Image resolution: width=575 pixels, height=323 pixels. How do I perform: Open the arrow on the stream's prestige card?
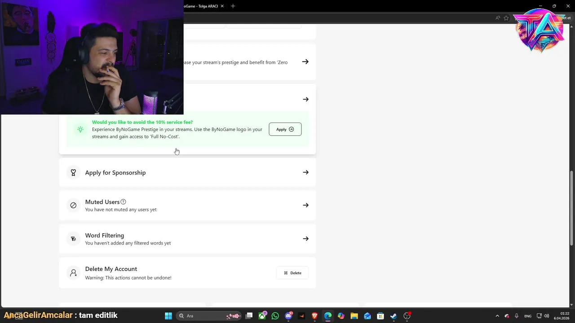point(305,62)
